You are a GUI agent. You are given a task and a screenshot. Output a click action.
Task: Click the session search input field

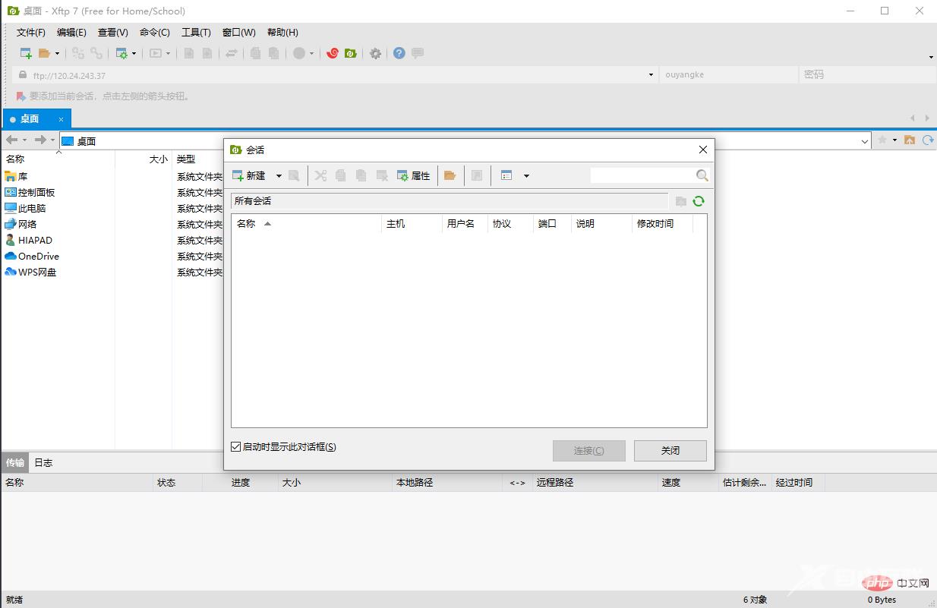642,175
